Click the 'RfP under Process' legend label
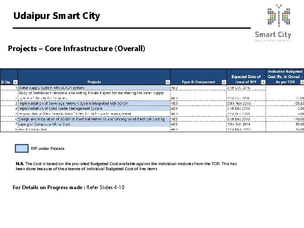This screenshot has height=228, width=304. (x=48, y=149)
